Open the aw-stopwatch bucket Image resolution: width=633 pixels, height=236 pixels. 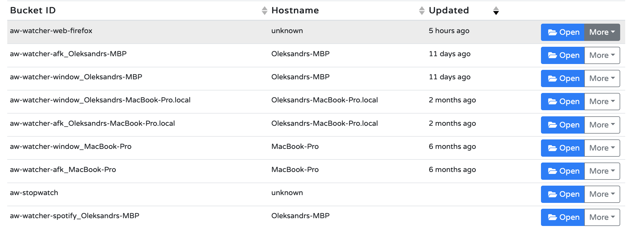pos(563,194)
